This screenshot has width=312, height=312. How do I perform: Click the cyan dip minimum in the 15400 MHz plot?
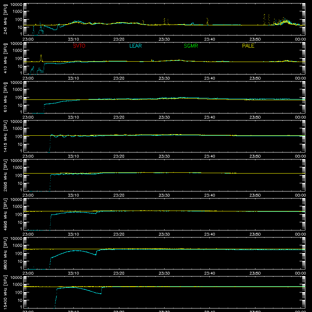[x=101, y=294]
